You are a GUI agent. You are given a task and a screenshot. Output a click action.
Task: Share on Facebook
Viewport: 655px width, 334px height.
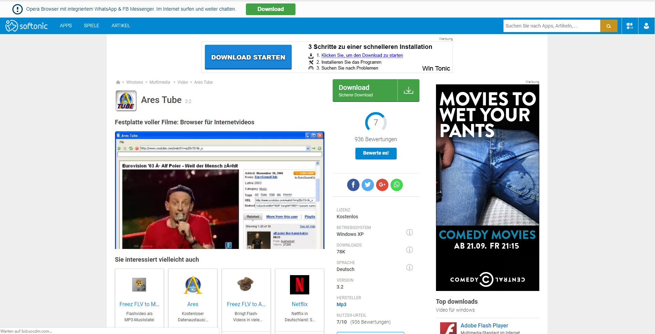[x=353, y=185]
